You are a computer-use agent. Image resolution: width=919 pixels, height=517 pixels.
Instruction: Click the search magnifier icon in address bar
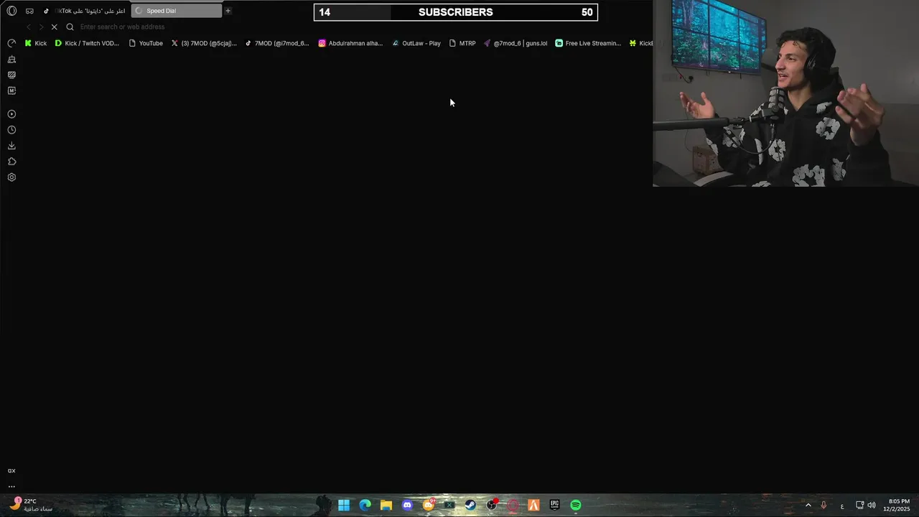(x=70, y=27)
